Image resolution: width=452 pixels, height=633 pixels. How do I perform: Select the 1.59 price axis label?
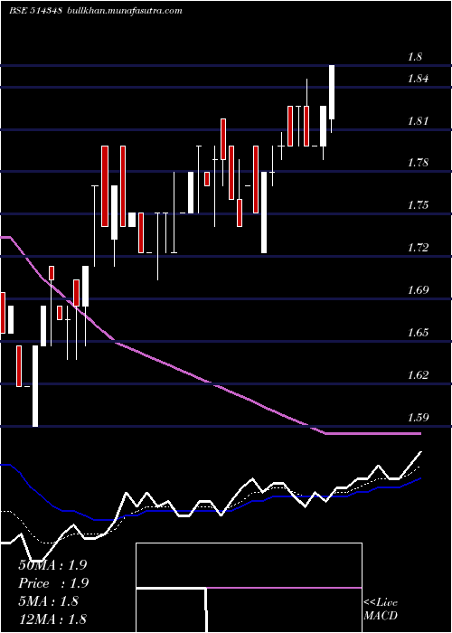pos(418,417)
